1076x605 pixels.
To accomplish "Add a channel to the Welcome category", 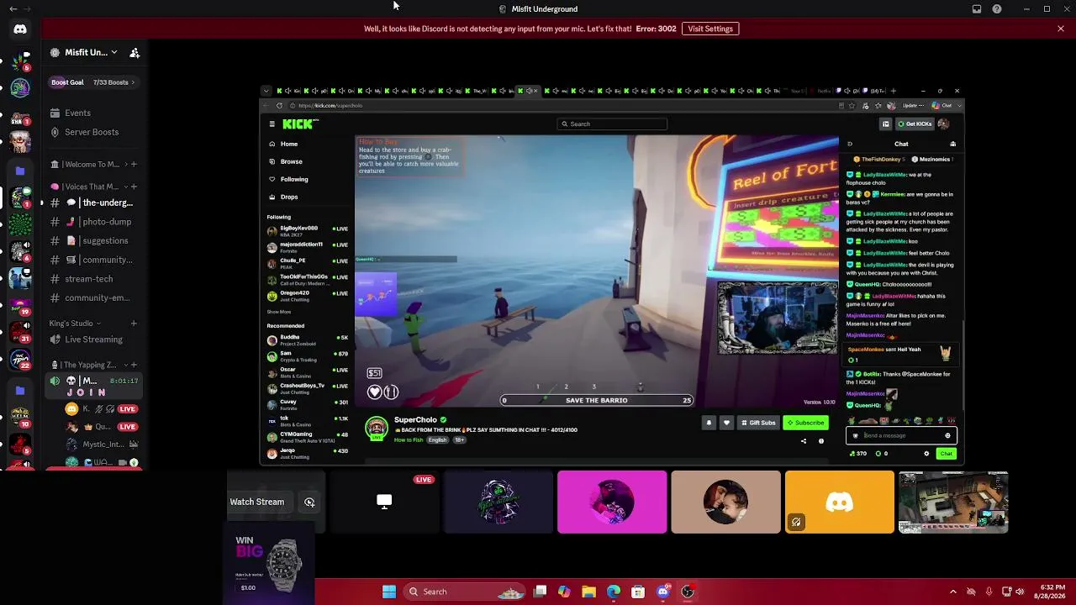I will [134, 165].
